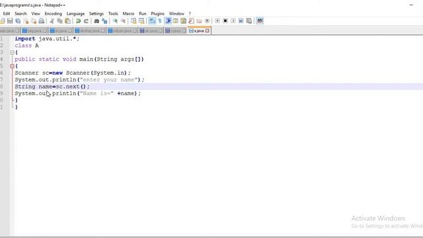Open the Macro menu

click(128, 13)
